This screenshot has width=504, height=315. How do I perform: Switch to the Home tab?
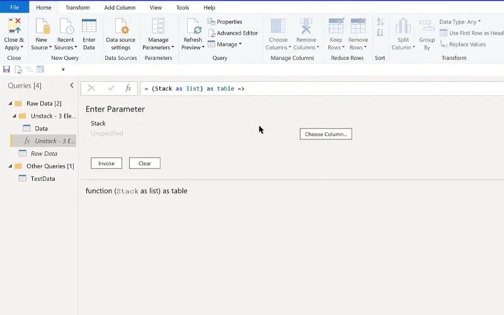(x=43, y=8)
